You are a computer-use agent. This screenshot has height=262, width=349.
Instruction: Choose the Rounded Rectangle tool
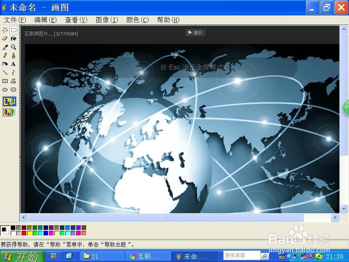click(x=14, y=89)
